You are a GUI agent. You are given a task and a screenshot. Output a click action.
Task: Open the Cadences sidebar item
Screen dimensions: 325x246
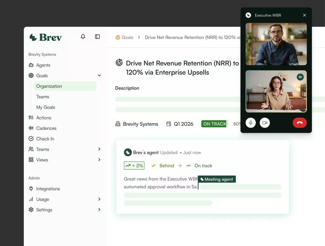pos(46,128)
